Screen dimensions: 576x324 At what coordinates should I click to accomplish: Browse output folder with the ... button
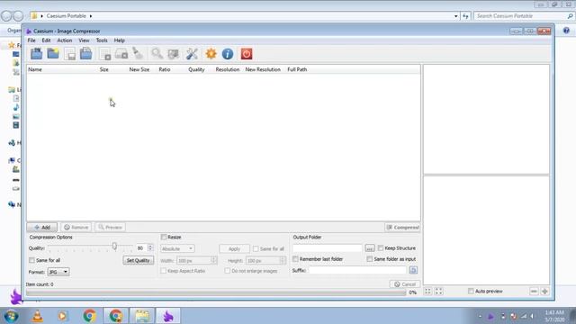(370, 248)
